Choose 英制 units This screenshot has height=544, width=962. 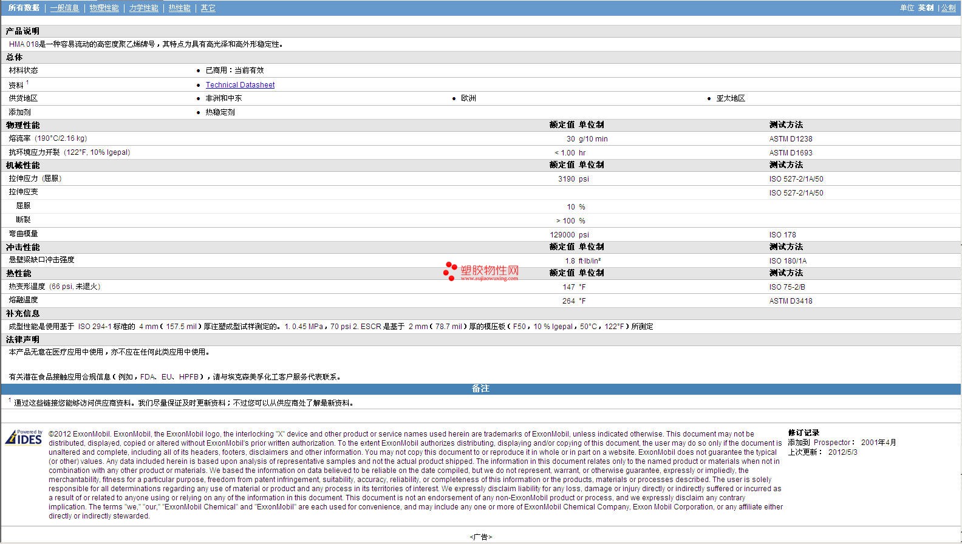[x=926, y=8]
